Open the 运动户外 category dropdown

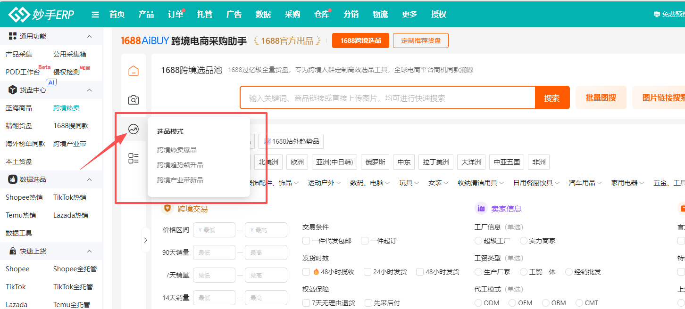pos(324,183)
